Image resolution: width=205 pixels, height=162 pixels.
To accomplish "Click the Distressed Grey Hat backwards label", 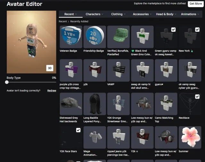I will [x=69, y=119].
